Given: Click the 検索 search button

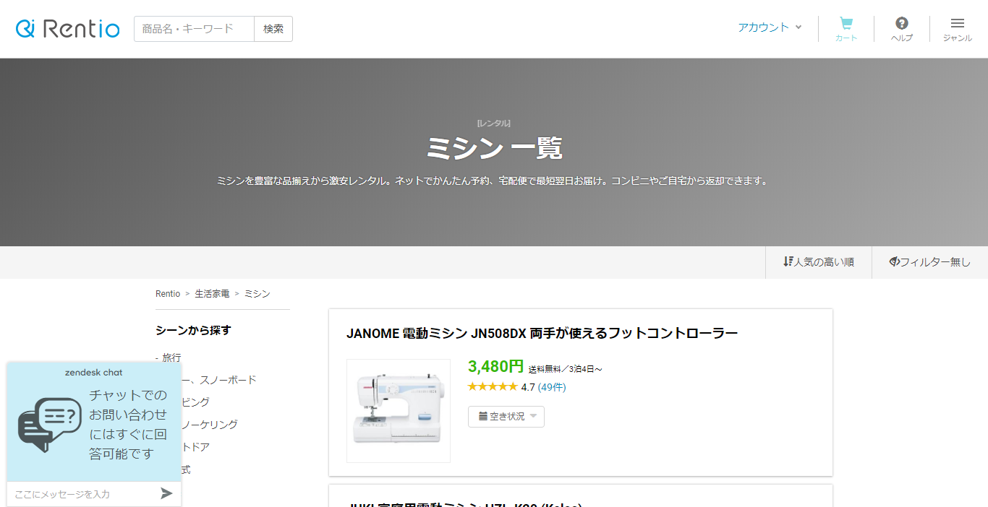Looking at the screenshot, I should pyautogui.click(x=273, y=29).
